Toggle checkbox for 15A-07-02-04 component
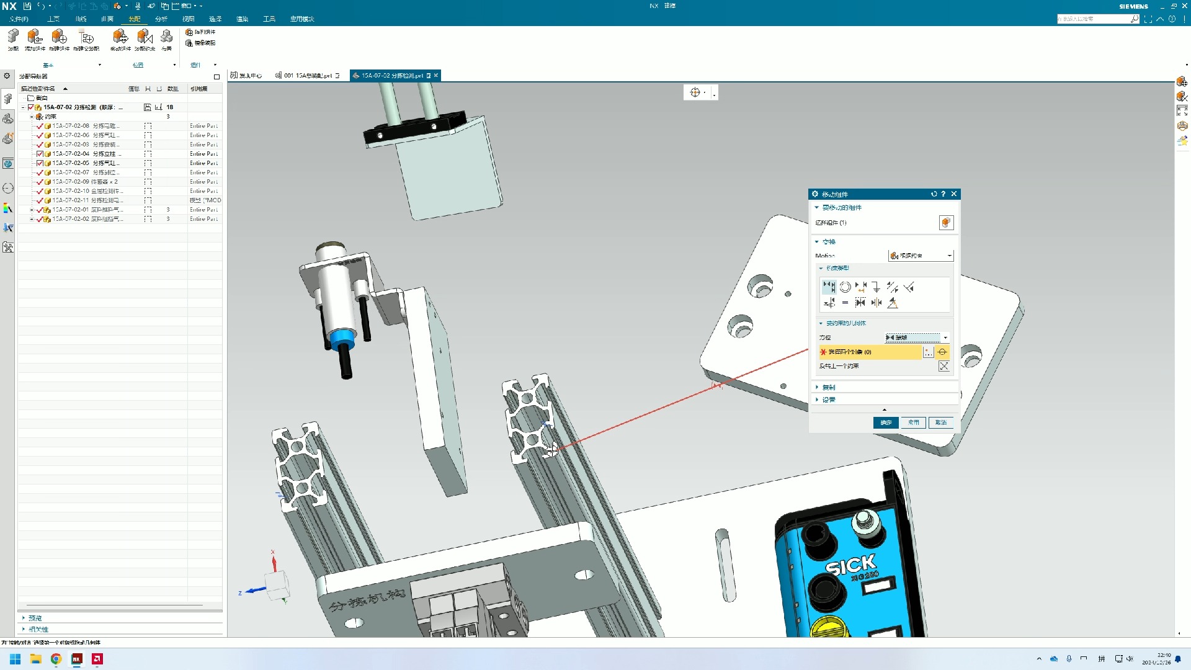The width and height of the screenshot is (1191, 670). click(40, 154)
